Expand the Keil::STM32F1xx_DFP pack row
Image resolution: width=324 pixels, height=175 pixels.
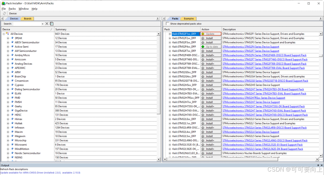170,34
